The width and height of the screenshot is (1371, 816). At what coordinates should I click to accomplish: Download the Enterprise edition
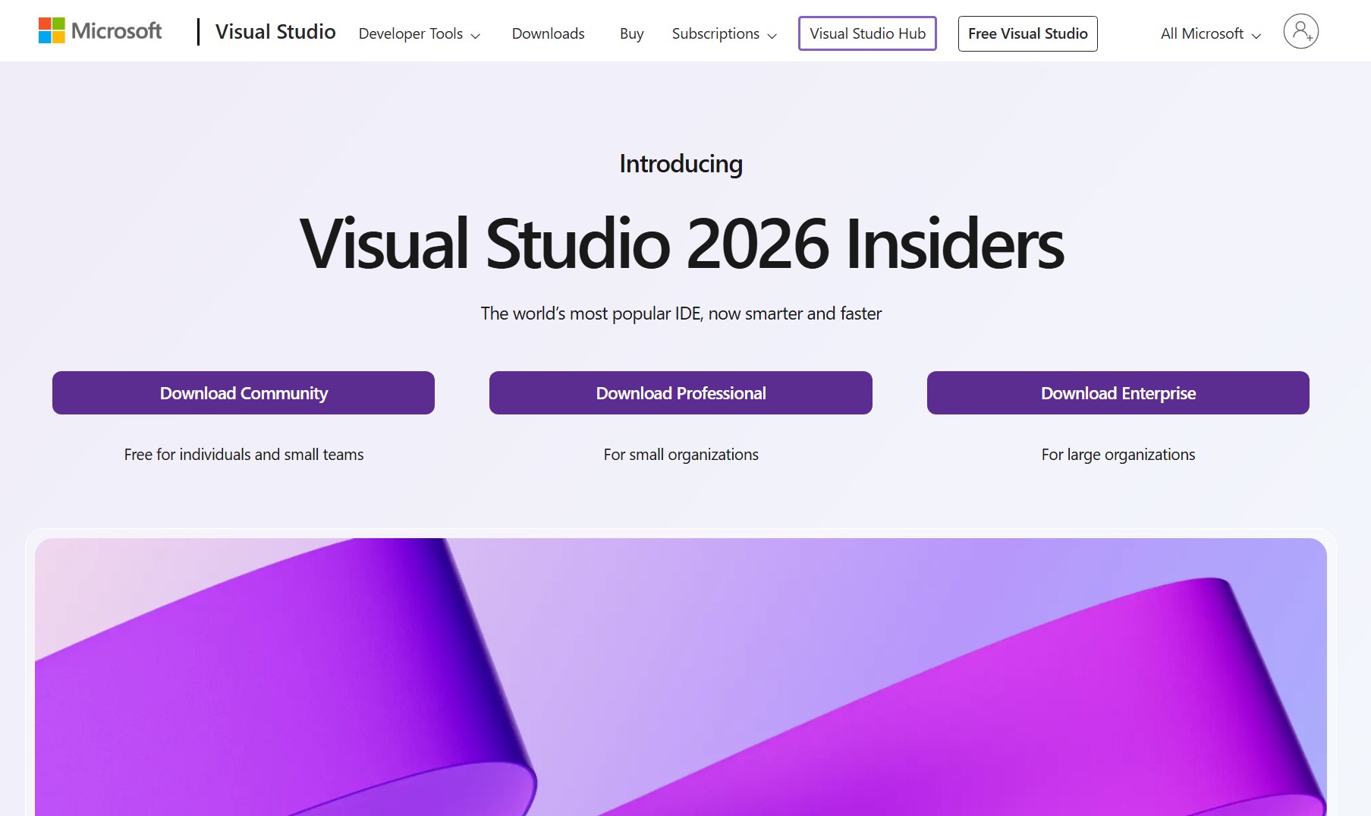1118,393
